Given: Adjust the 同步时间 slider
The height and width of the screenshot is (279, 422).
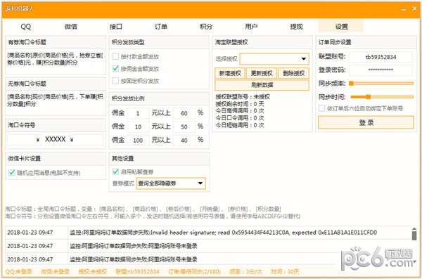Looking at the screenshot, I should (x=381, y=97).
